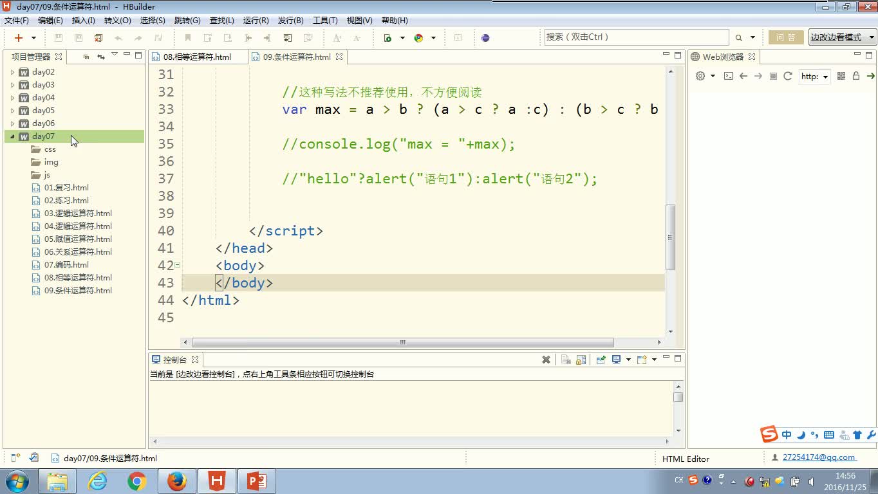This screenshot has width=878, height=494.
Task: Open the search options dropdown arrow
Action: [752, 38]
